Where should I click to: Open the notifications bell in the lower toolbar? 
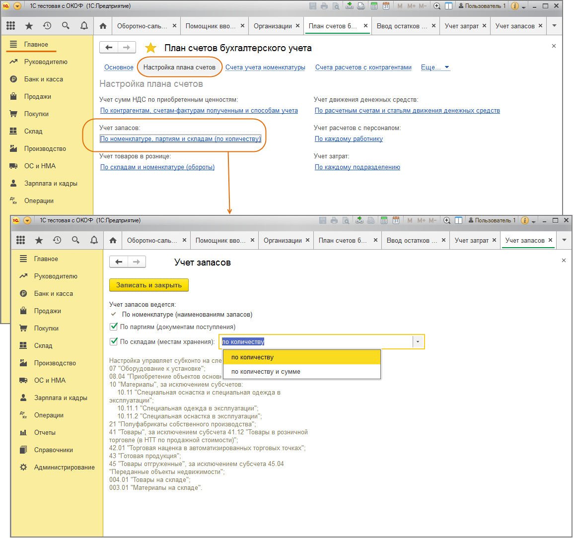click(94, 240)
